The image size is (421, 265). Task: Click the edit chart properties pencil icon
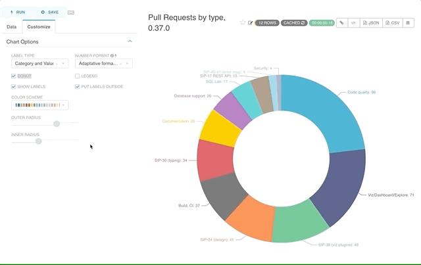pyautogui.click(x=250, y=22)
